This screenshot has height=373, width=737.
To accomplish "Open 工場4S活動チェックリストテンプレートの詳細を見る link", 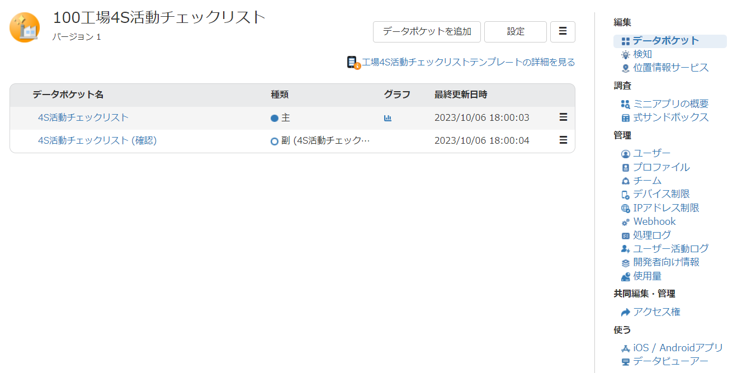I will coord(469,63).
